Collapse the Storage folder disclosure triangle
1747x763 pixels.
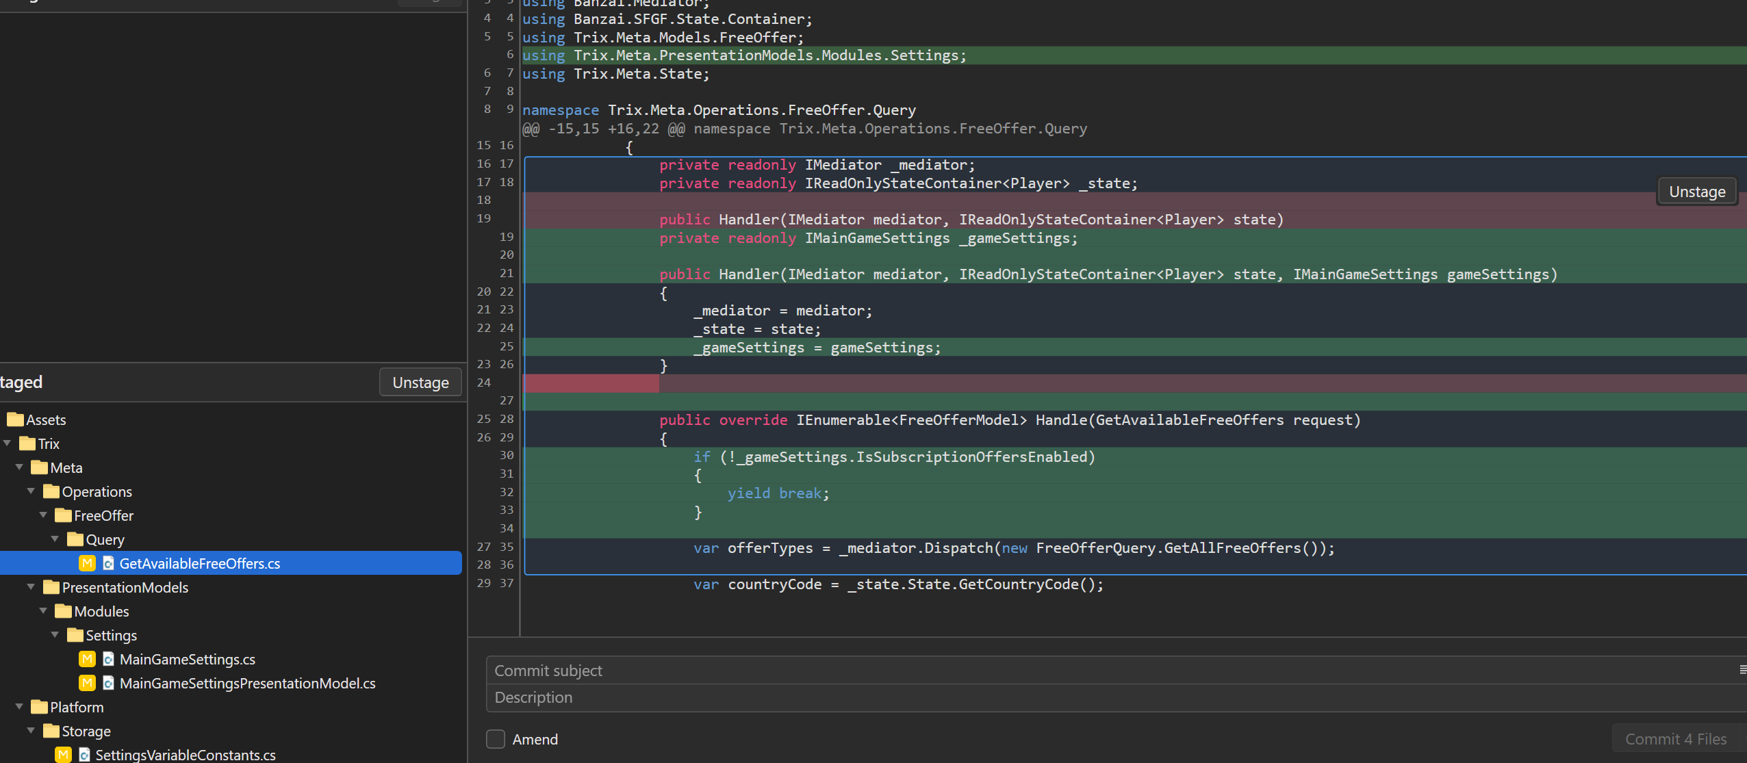click(31, 731)
